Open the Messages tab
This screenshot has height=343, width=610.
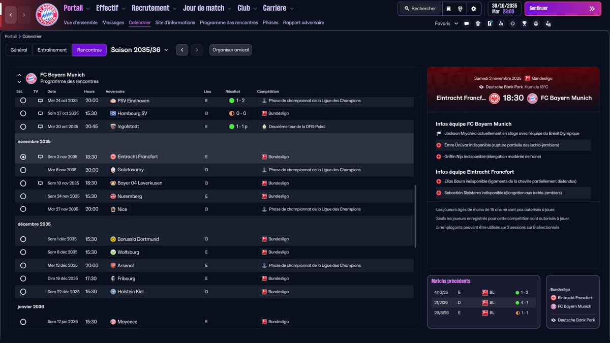113,23
